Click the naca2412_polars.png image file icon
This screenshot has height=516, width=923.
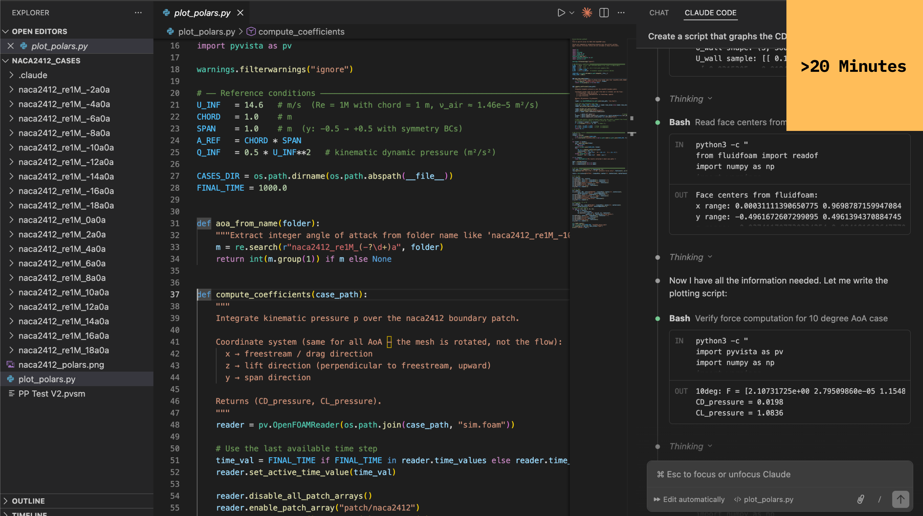[11, 365]
